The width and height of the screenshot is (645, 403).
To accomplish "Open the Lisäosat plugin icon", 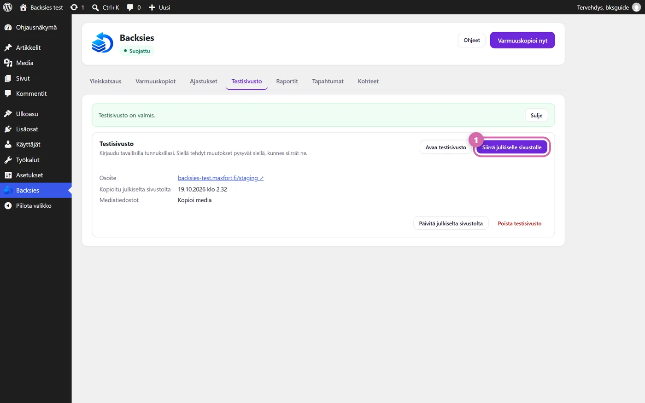I will (8, 129).
